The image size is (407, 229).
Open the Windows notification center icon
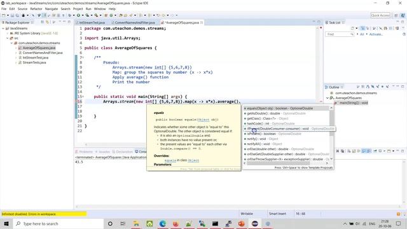coord(399,223)
